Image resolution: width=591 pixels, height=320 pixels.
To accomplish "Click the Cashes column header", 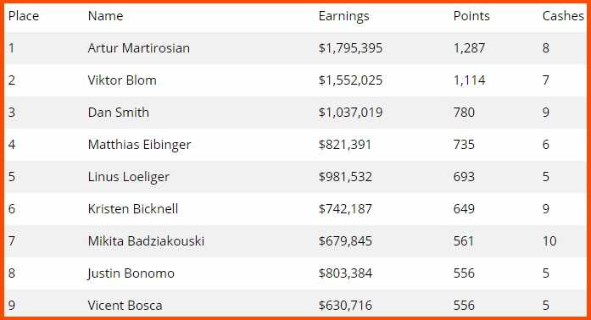I will point(563,16).
